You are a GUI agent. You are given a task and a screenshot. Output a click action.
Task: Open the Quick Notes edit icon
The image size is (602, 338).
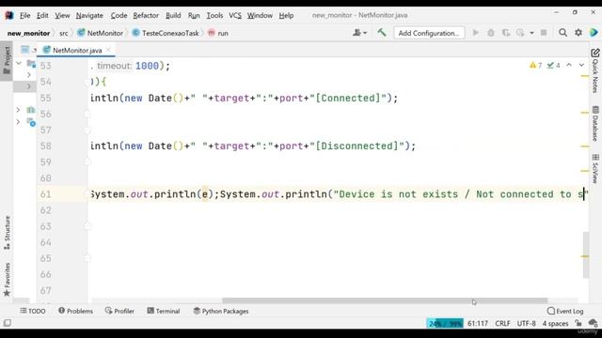595,53
